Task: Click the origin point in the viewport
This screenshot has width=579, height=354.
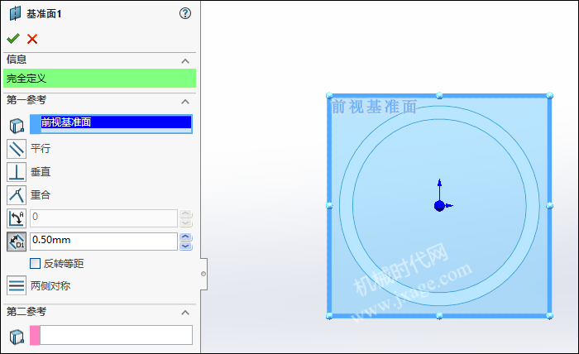Action: pos(439,206)
